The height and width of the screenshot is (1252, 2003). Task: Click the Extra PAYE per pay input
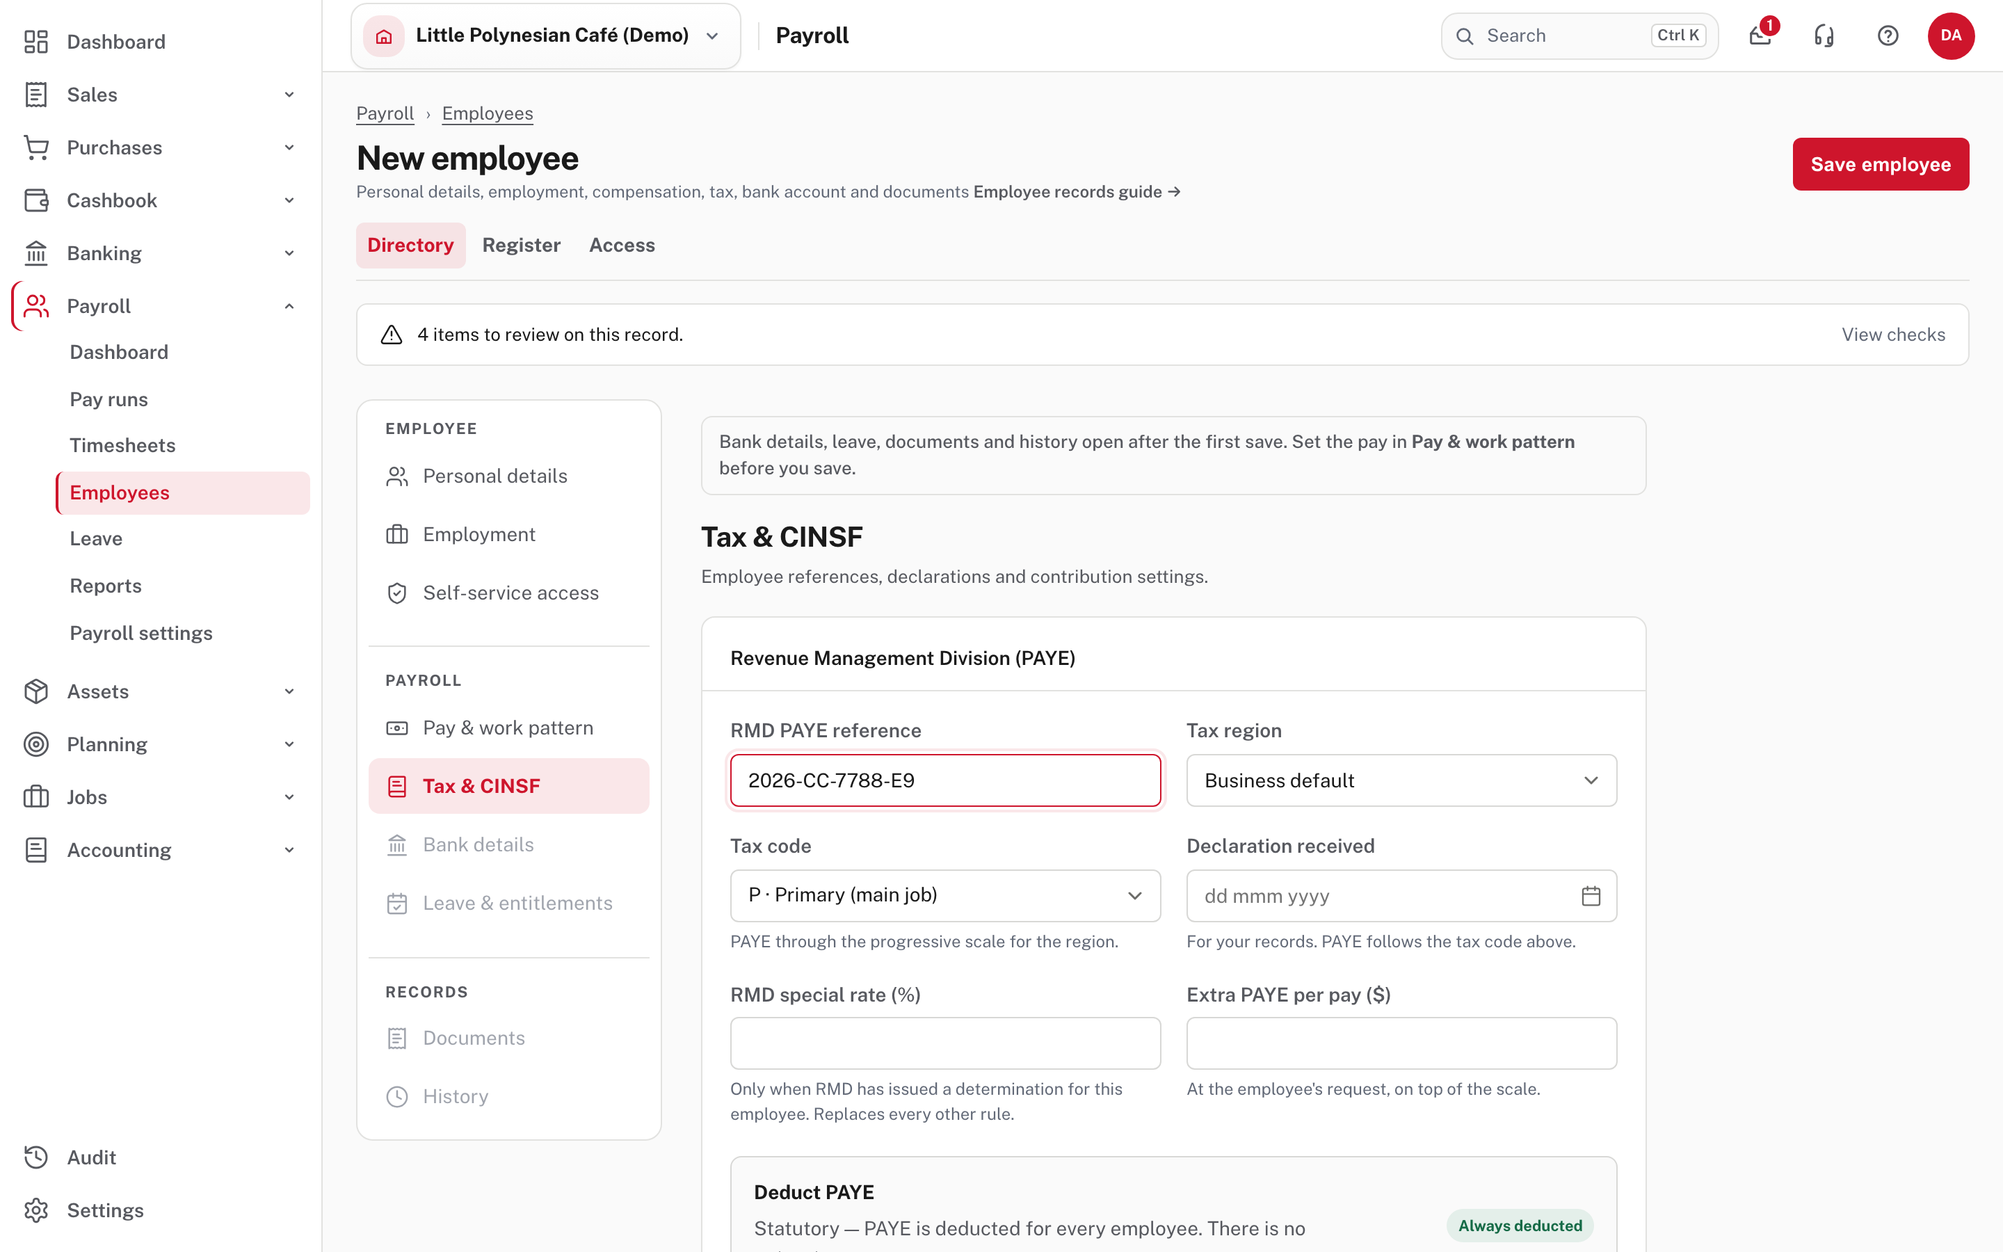[x=1401, y=1043]
